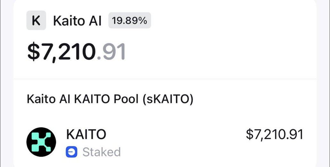The height and width of the screenshot is (167, 330).
Task: Click the large $7,210.91 total balance
Action: tap(77, 52)
